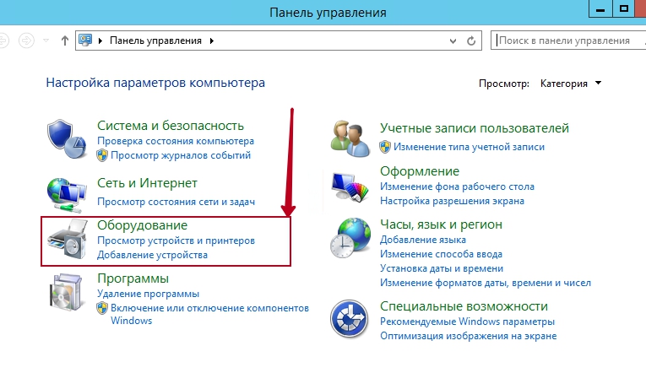This screenshot has width=646, height=373.
Task: Expand address bar history chevron
Action: (x=453, y=41)
